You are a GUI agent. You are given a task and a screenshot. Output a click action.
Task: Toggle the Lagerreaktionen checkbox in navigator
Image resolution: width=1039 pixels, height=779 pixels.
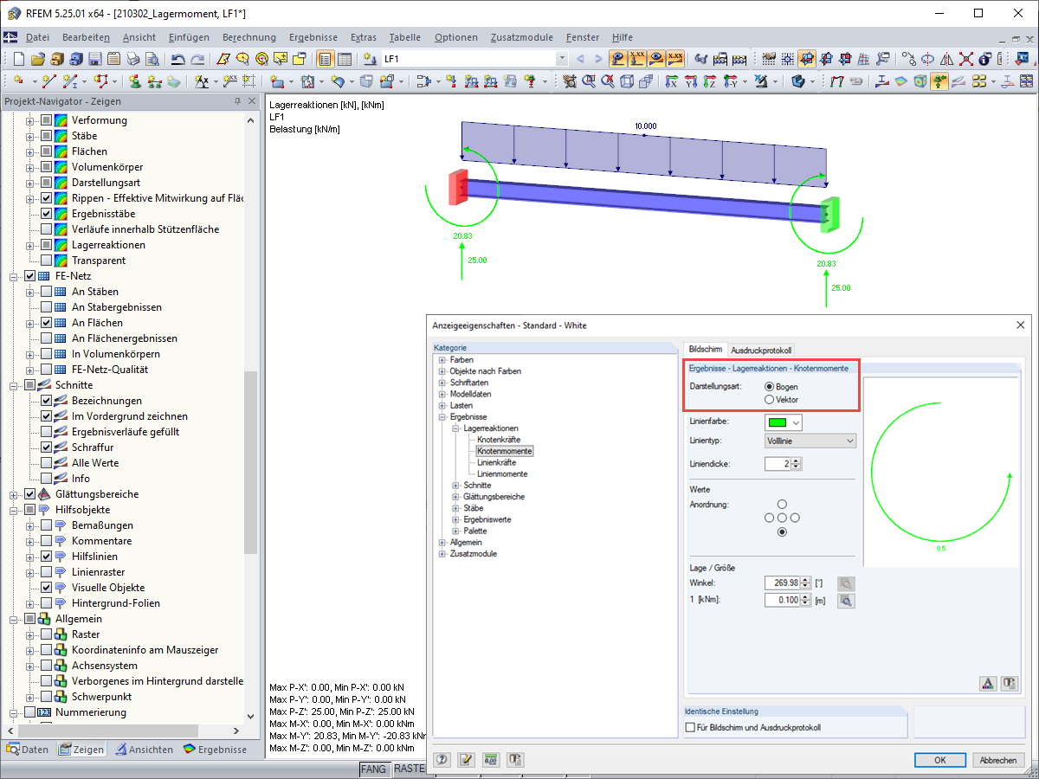(x=47, y=245)
